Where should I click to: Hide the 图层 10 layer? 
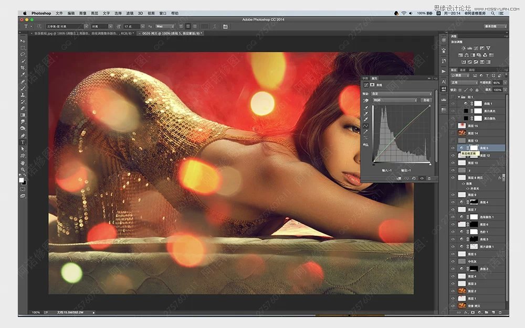(454, 163)
